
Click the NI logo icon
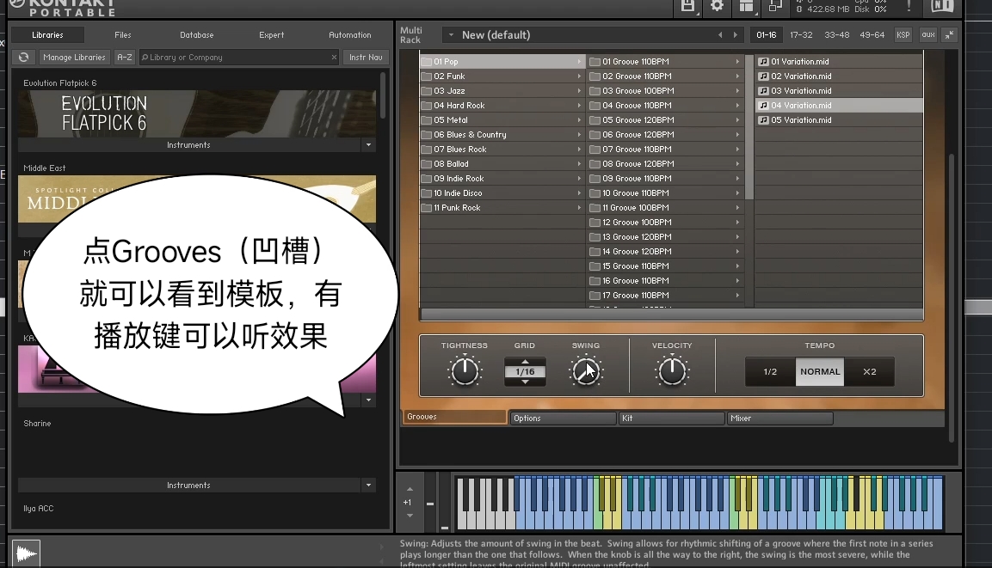pyautogui.click(x=942, y=6)
